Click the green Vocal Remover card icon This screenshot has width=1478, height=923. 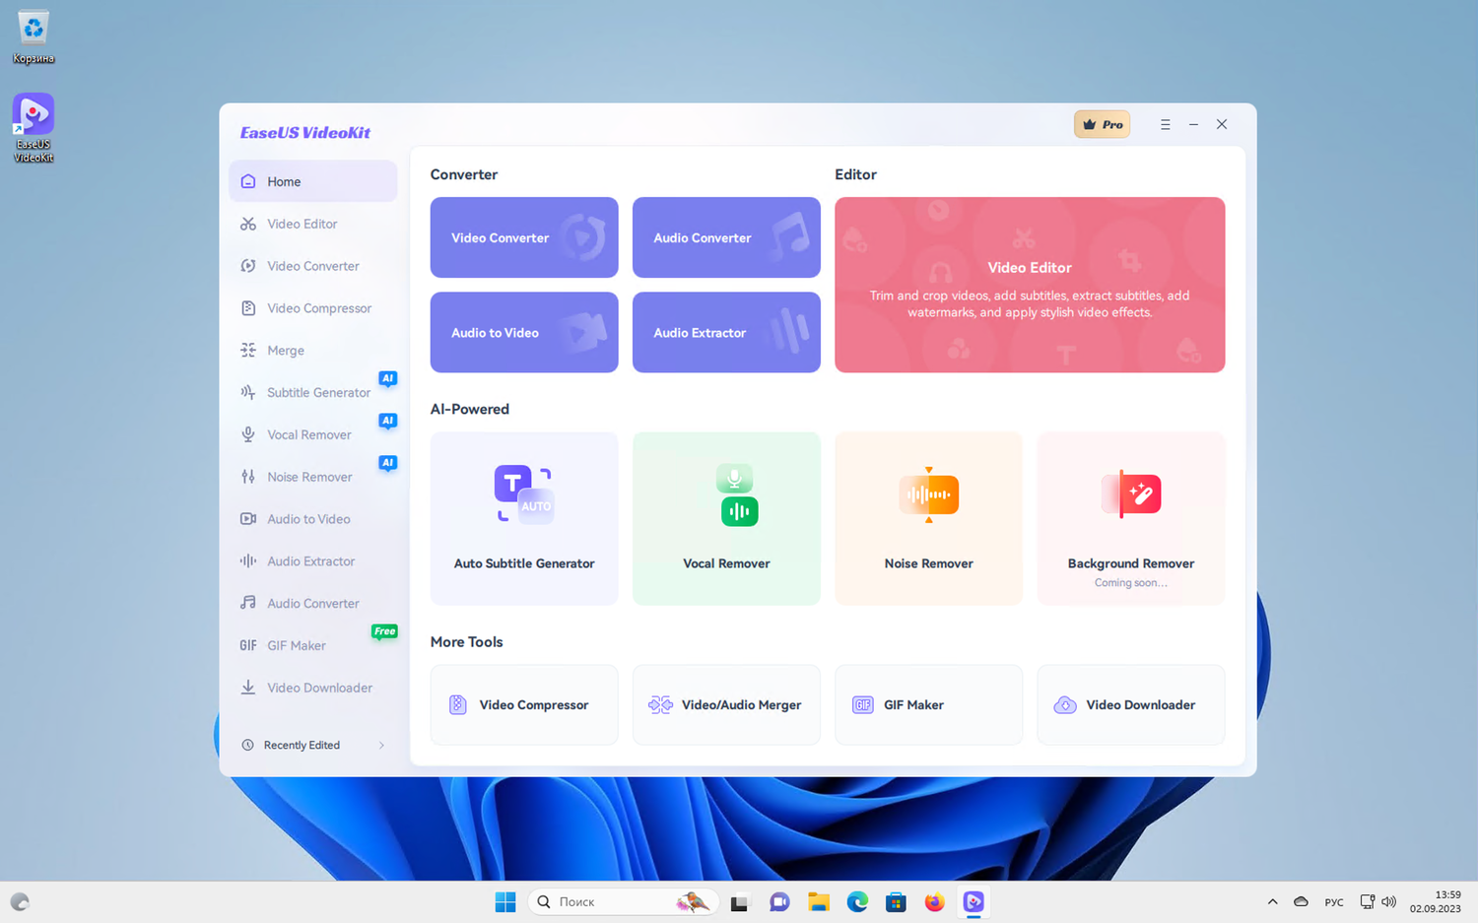click(736, 494)
